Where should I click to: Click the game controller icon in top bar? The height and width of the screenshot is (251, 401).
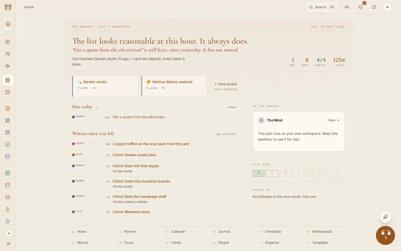pyautogui.click(x=347, y=7)
